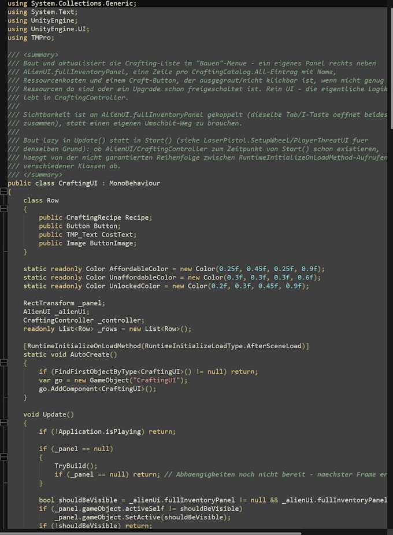Click the 'TryBuild();' call
393x535 pixels.
[x=76, y=466]
